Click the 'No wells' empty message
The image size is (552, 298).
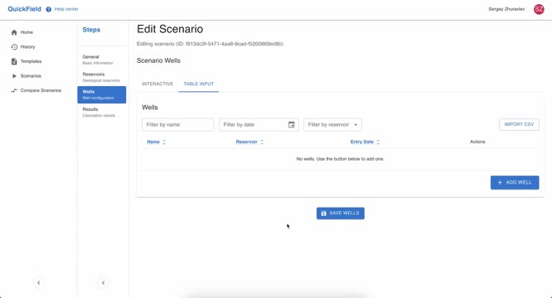[340, 159]
